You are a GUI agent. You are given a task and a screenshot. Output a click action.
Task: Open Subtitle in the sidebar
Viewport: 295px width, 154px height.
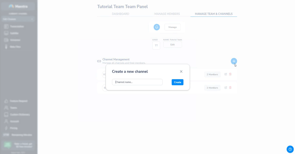click(11, 33)
